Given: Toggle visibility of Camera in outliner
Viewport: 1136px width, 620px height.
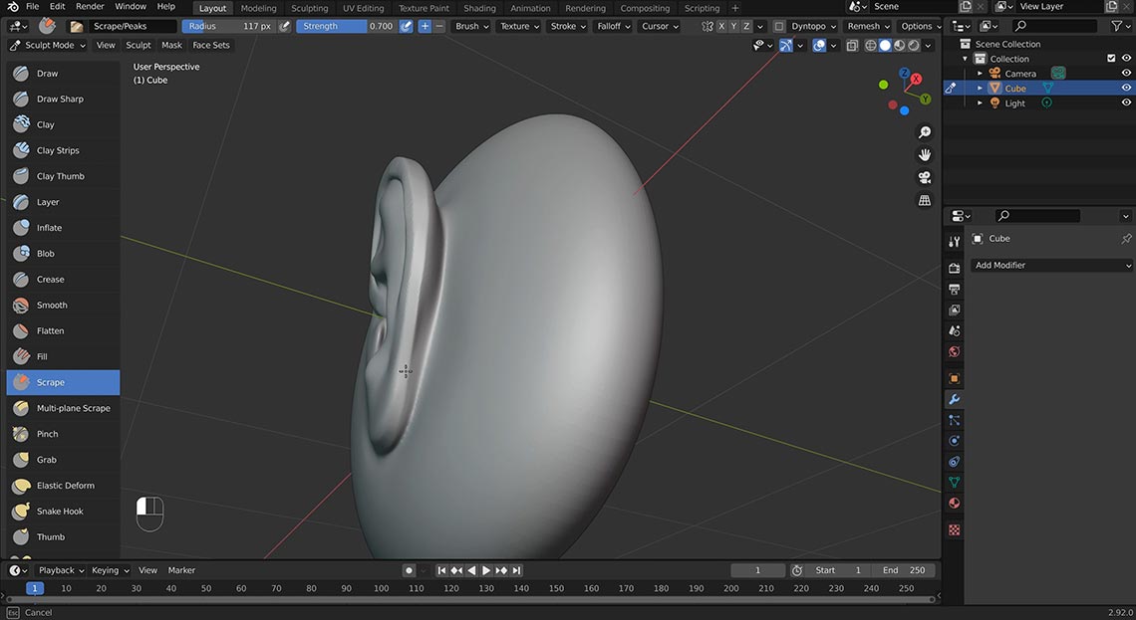Looking at the screenshot, I should (x=1126, y=73).
